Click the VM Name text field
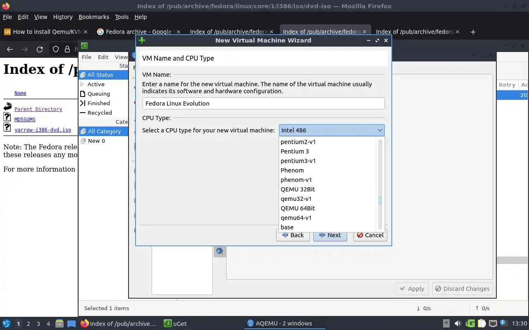529x330 pixels. pyautogui.click(x=264, y=104)
